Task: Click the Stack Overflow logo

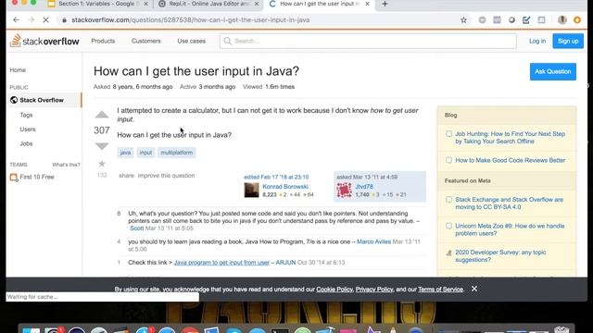Action: [44, 41]
